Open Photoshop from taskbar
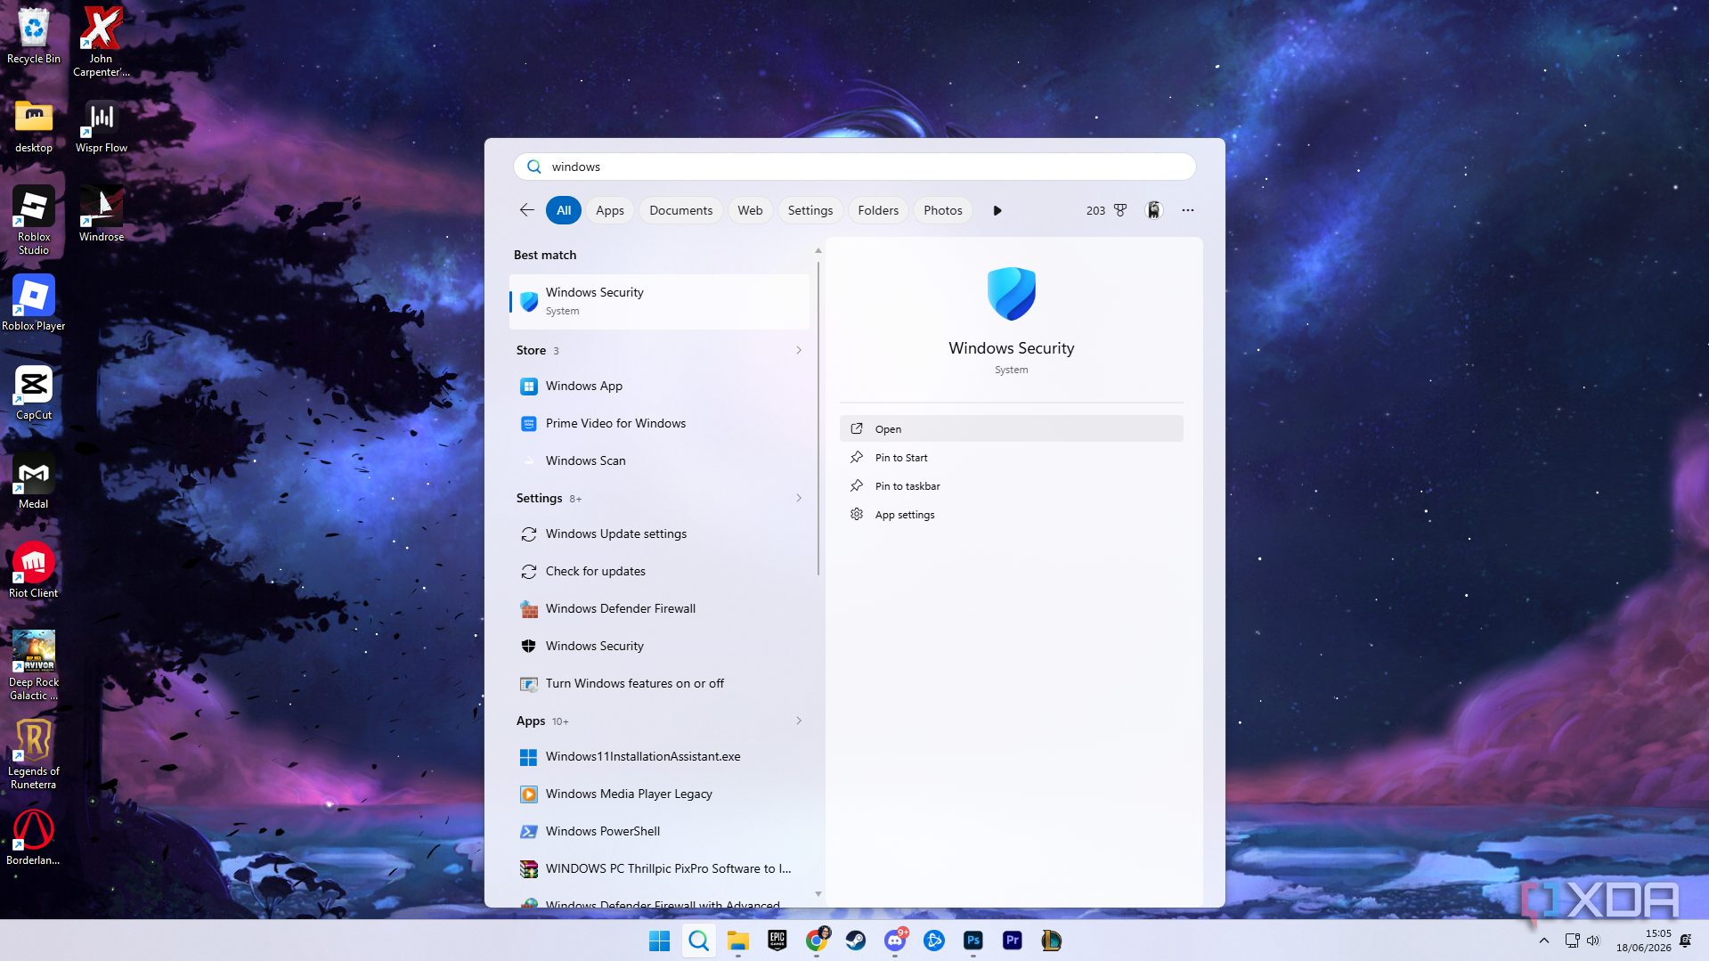Screen dimensions: 1709x961 pos(973,941)
